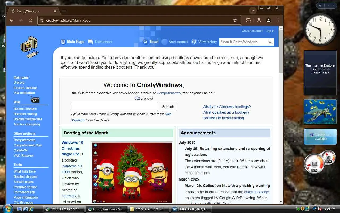The width and height of the screenshot is (340, 213).
Task: Click the main Search button
Action: (x=168, y=107)
